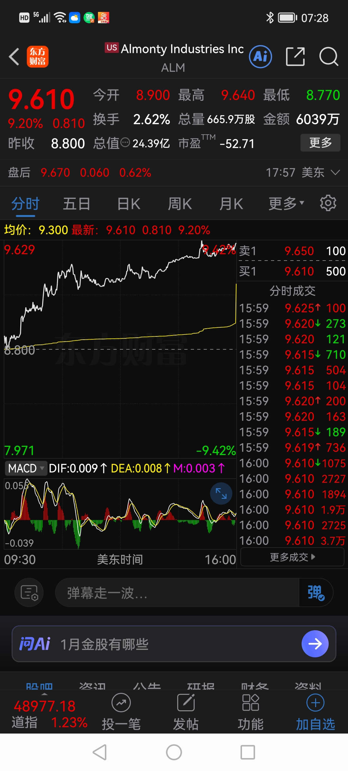Tap the 最高 9.640 value
Screen dimensions: 348x771
[x=238, y=95]
